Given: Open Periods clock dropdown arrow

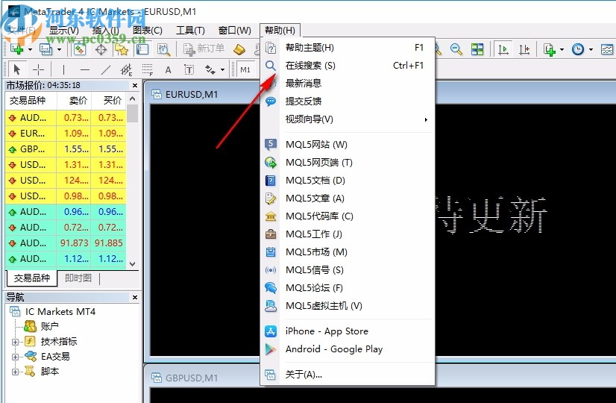Looking at the screenshot, I should (591, 49).
